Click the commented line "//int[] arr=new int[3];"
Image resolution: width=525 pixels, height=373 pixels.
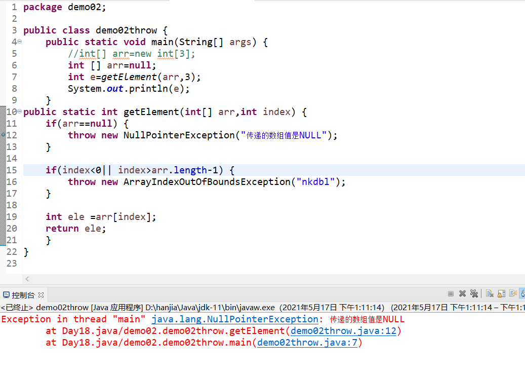(132, 54)
